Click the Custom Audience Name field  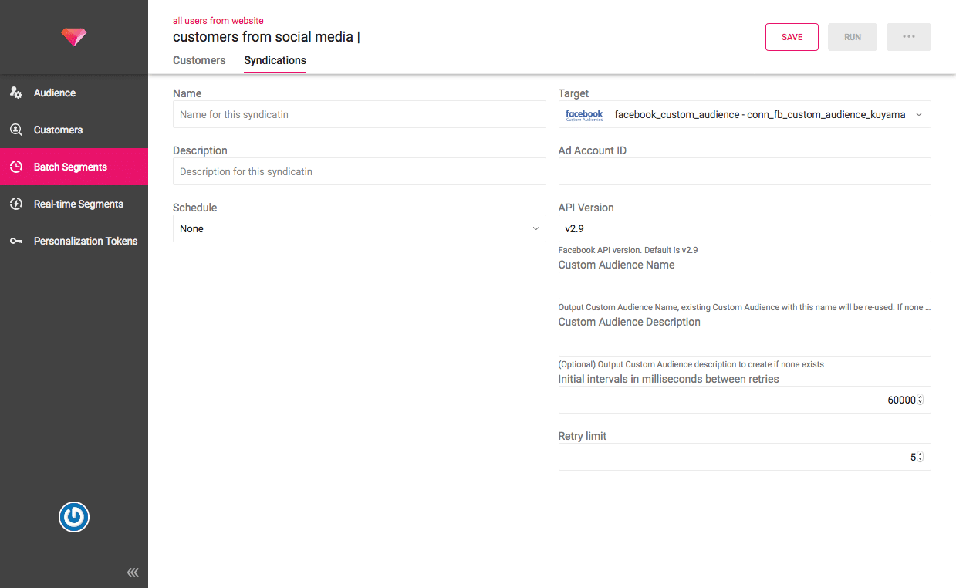click(x=744, y=286)
